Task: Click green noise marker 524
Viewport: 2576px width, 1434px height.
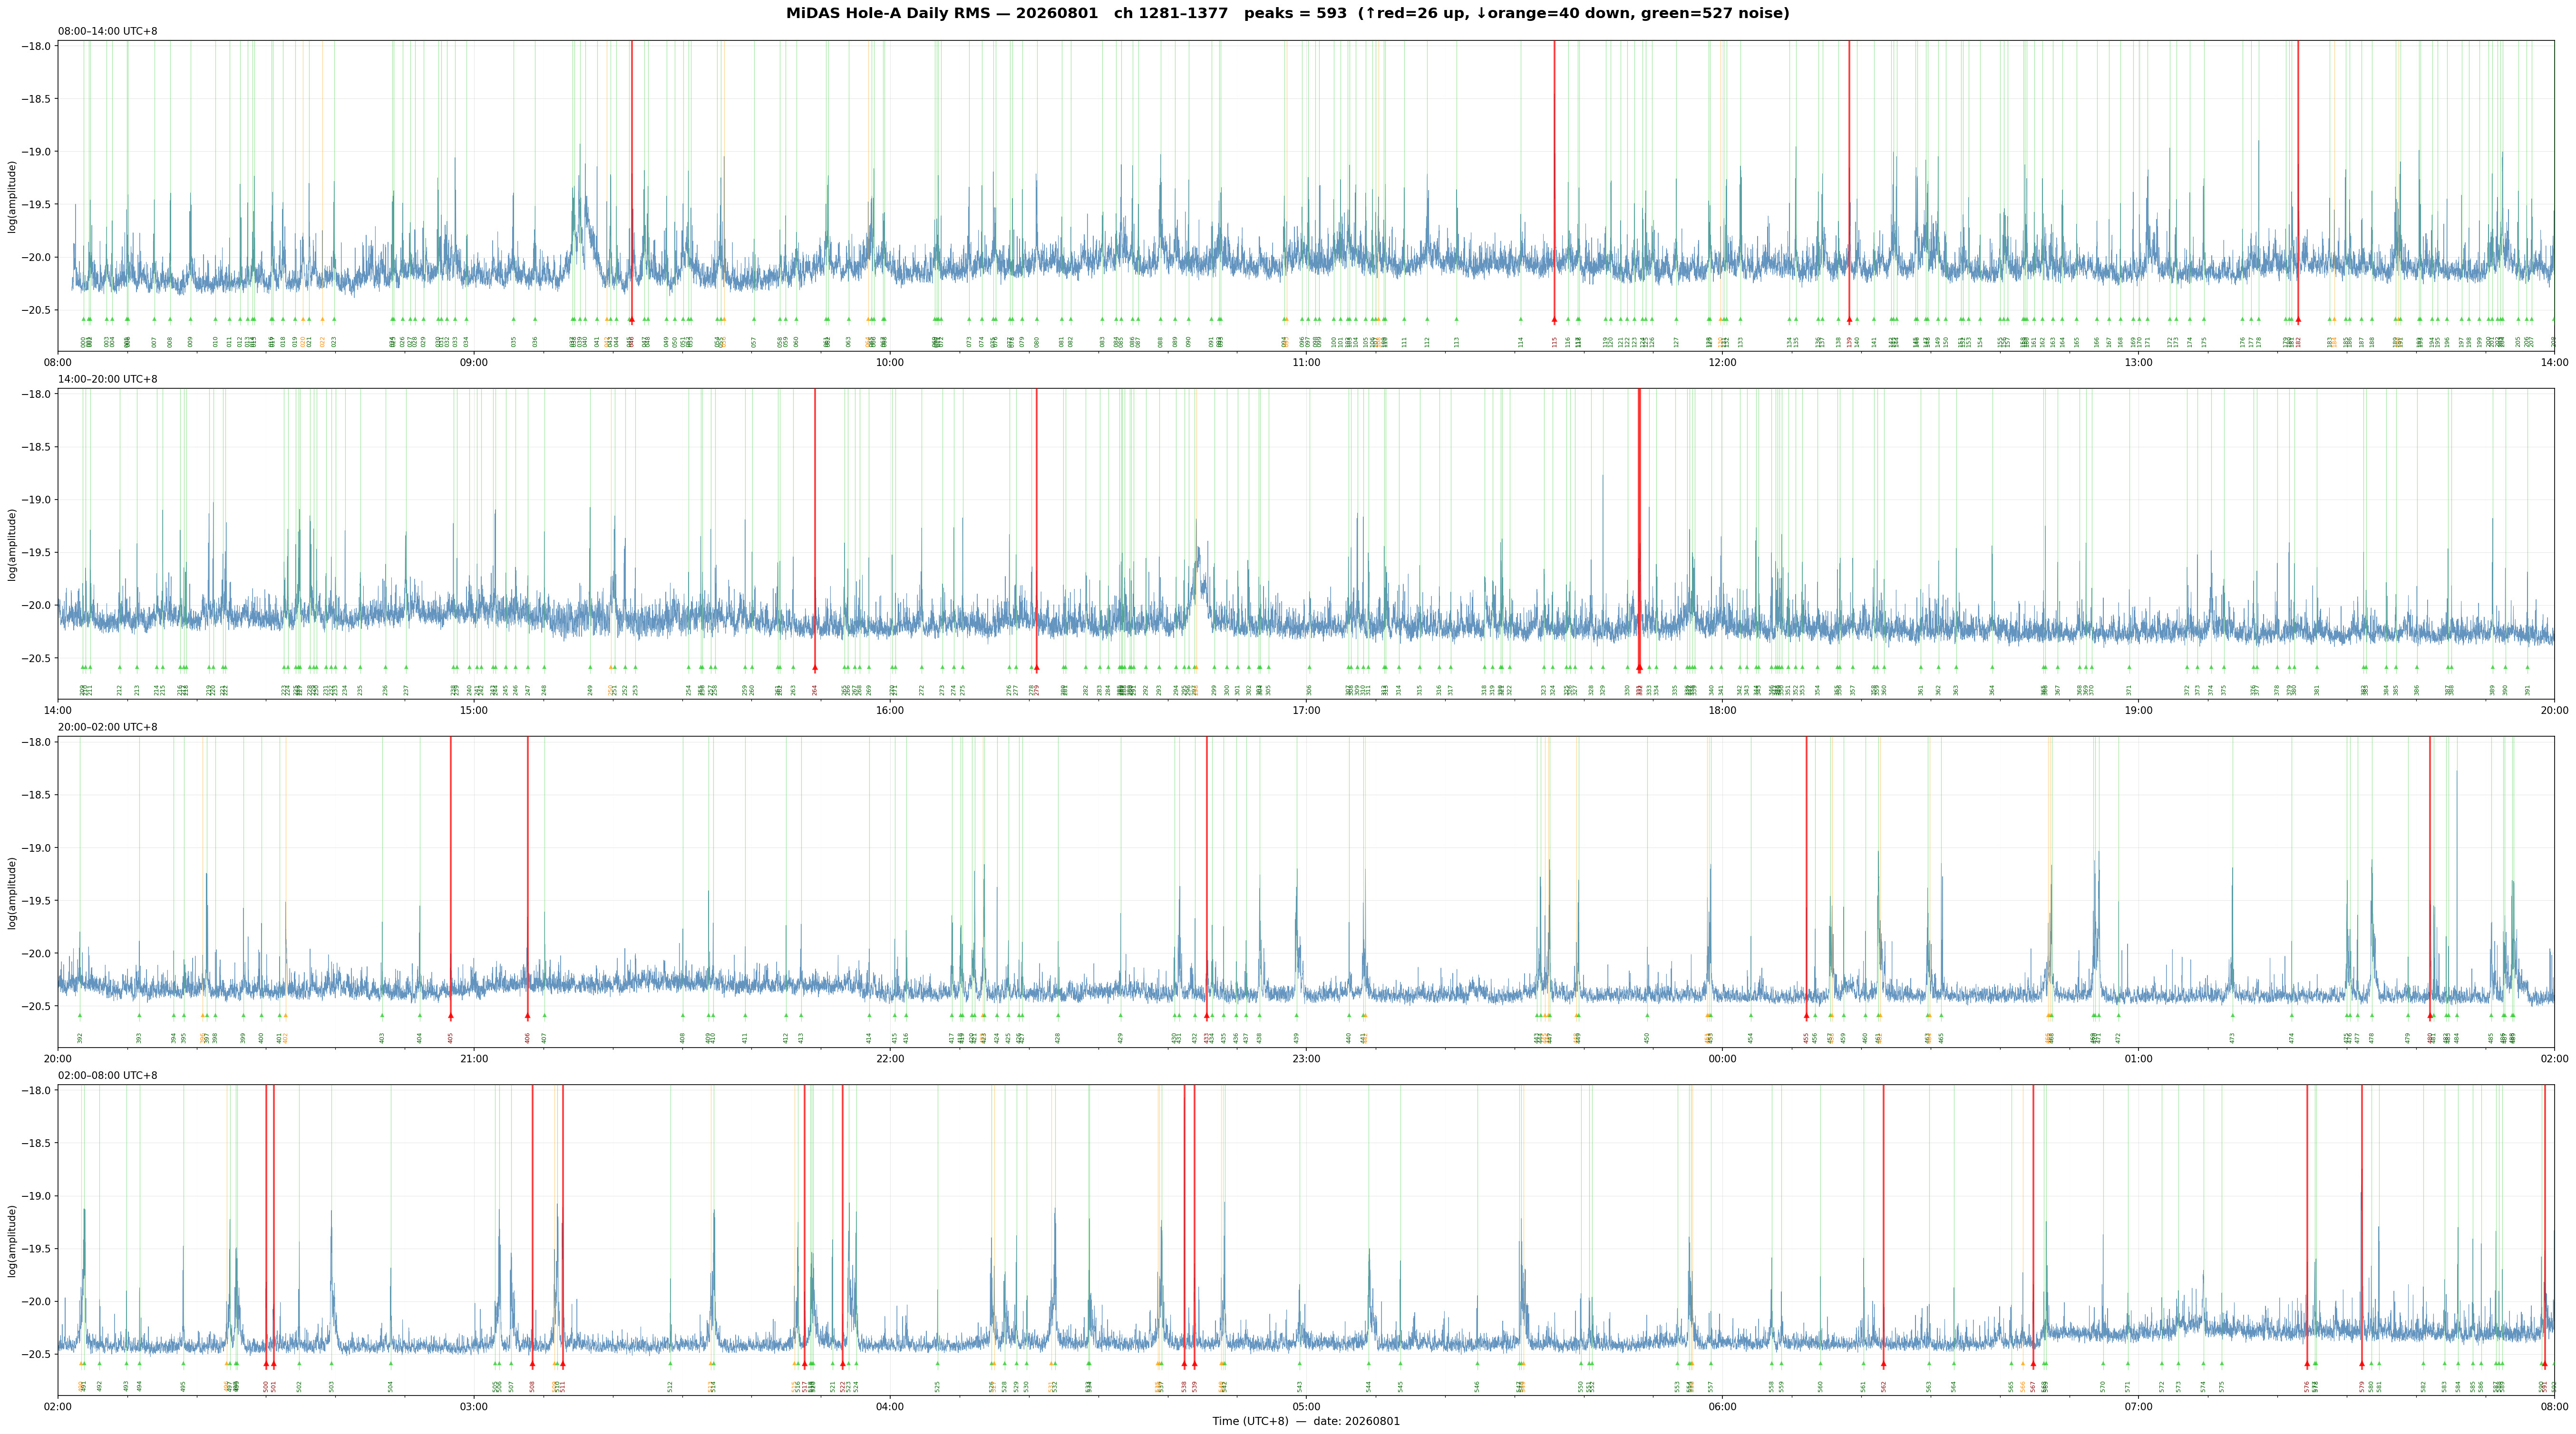Action: coord(856,1364)
